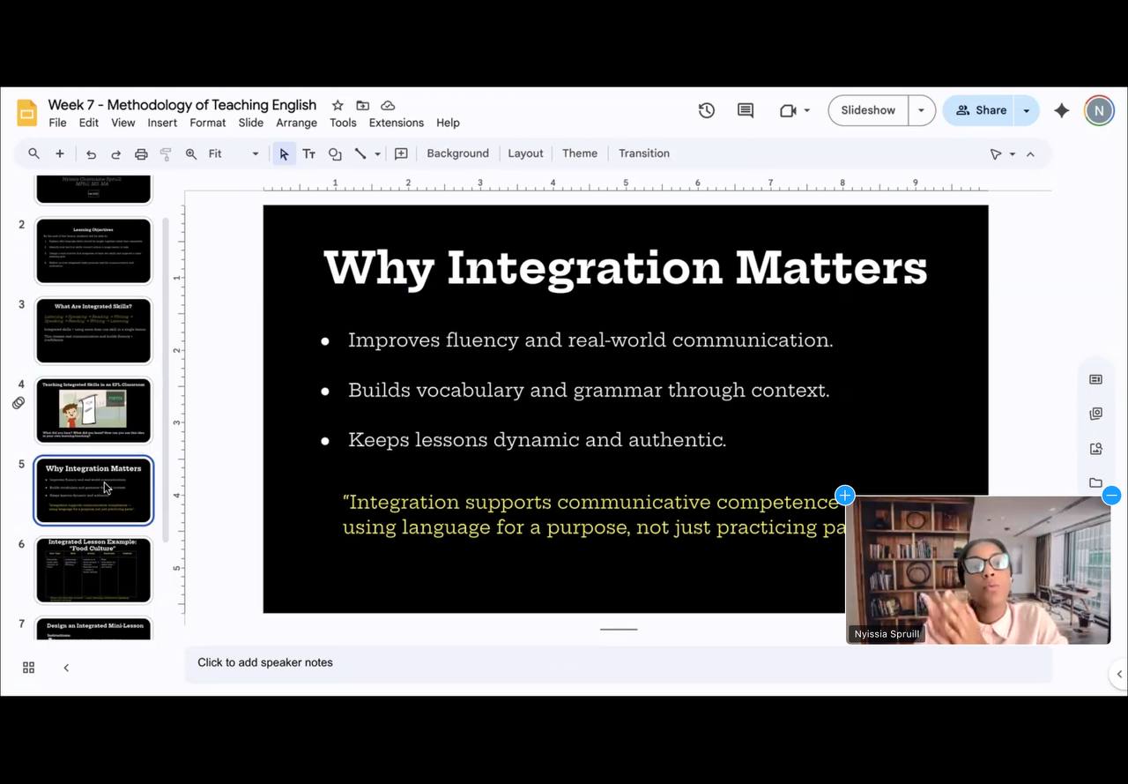Open the Insert menu
This screenshot has height=784, width=1128.
pos(162,123)
